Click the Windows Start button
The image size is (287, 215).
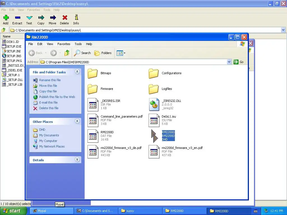(13, 211)
